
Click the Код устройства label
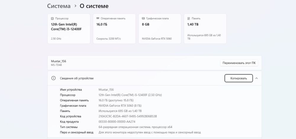(71, 116)
